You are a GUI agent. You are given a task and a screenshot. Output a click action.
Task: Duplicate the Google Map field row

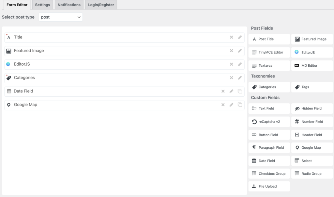coord(240,105)
